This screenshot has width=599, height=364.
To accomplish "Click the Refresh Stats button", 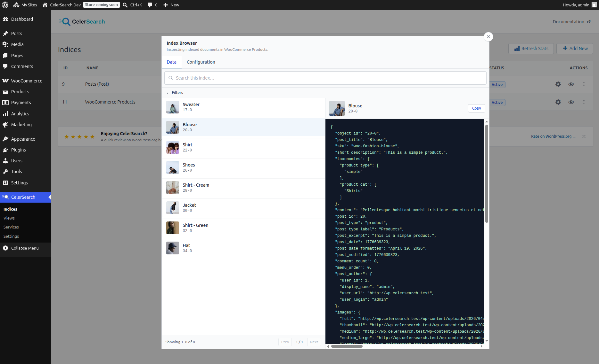I will pos(531,49).
